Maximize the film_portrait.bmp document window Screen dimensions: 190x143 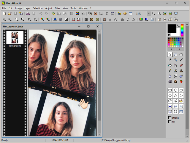(88, 26)
